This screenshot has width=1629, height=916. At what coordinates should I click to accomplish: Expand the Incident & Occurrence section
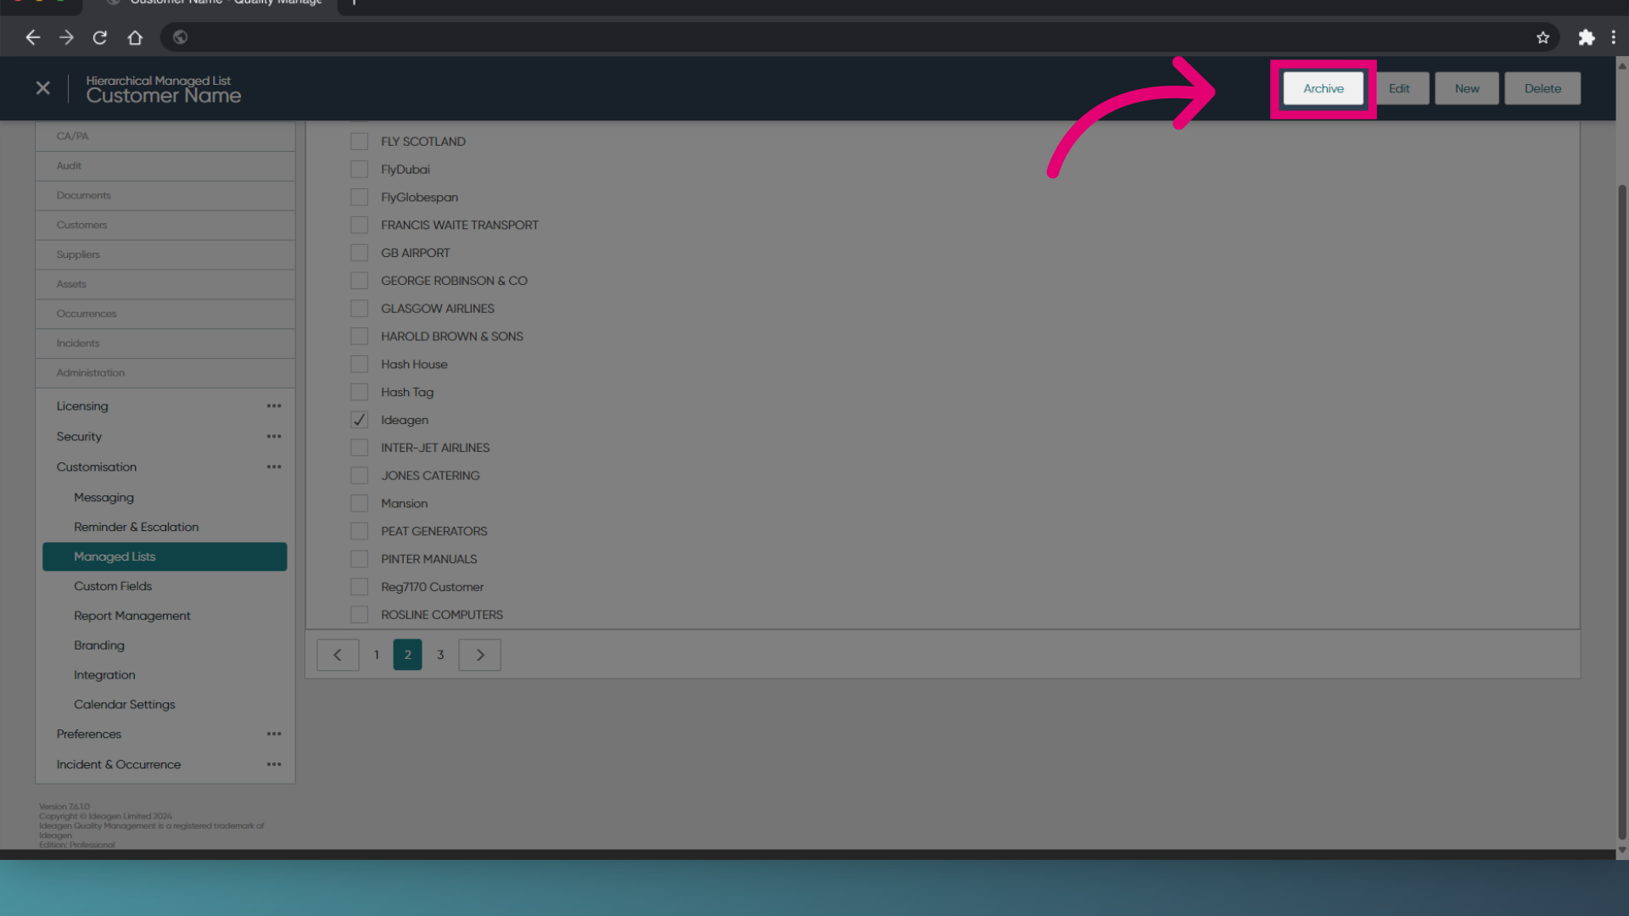(119, 765)
